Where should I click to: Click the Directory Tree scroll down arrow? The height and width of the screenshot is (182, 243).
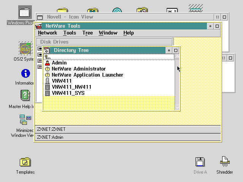[177, 107]
